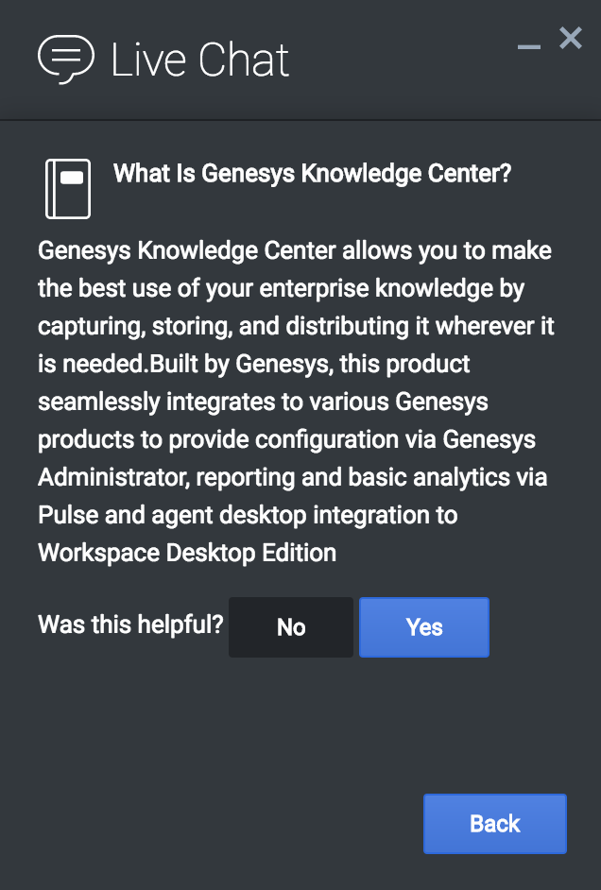Click the word 'Pulse' in the article
601x890 pixels.
pyautogui.click(x=68, y=515)
